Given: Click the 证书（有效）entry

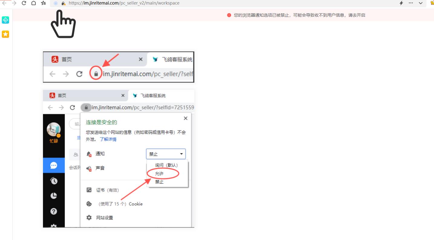Looking at the screenshot, I should [x=107, y=190].
